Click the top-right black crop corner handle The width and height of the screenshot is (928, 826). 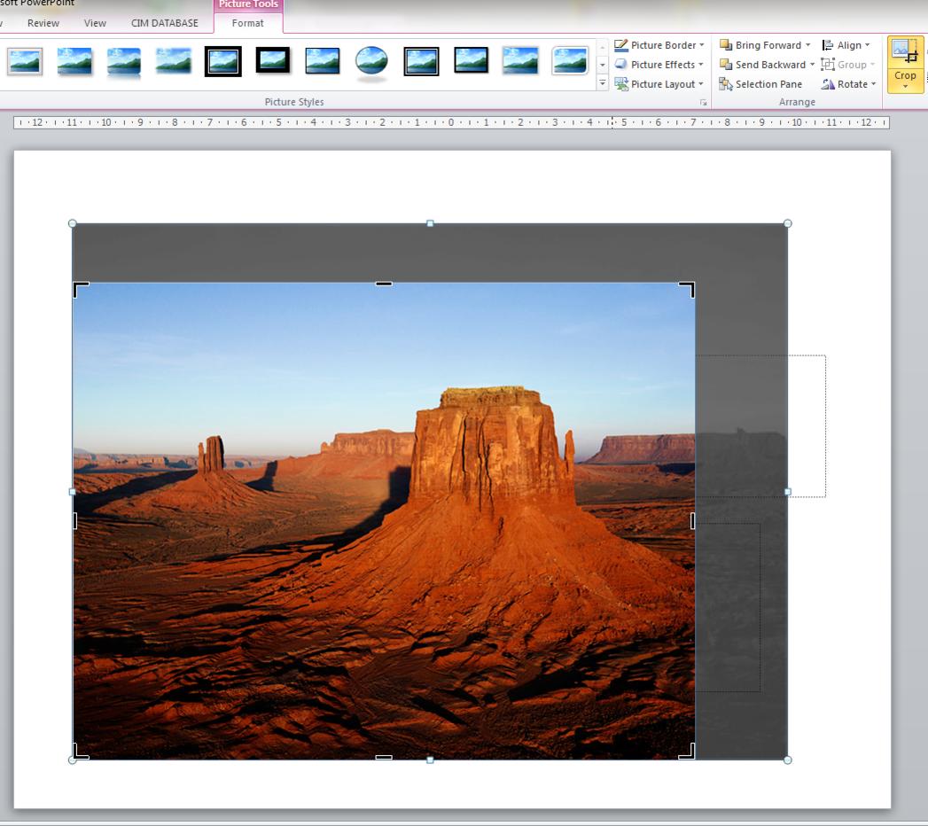[688, 289]
